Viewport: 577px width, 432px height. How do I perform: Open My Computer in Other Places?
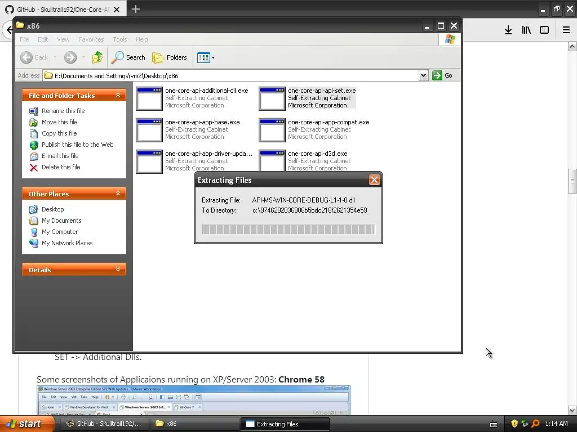tap(60, 232)
